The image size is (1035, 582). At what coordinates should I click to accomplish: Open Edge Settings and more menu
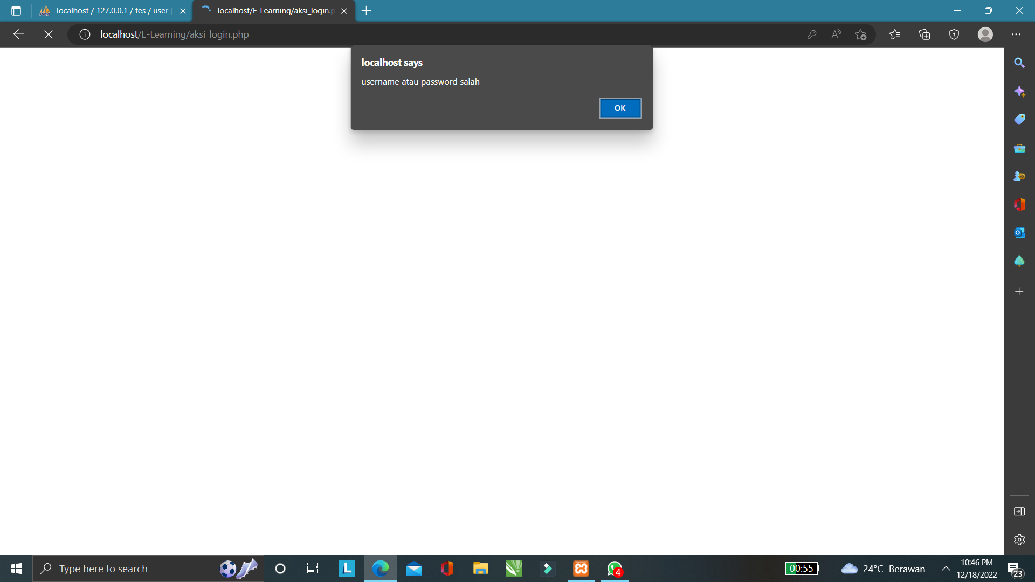(1016, 34)
